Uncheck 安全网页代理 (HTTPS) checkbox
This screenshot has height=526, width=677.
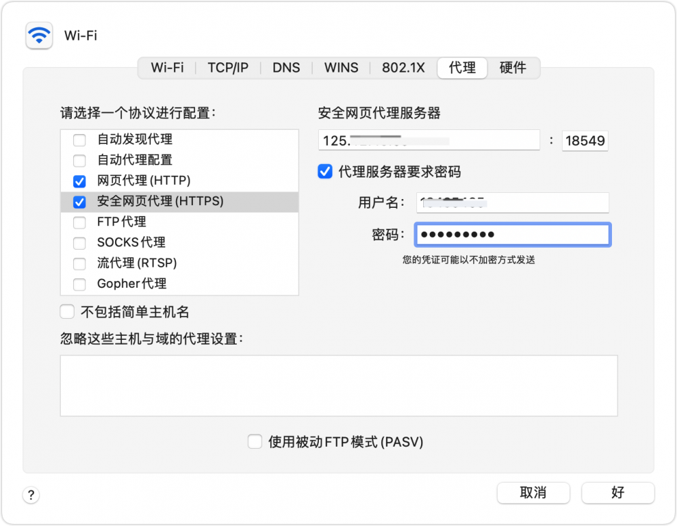[79, 202]
